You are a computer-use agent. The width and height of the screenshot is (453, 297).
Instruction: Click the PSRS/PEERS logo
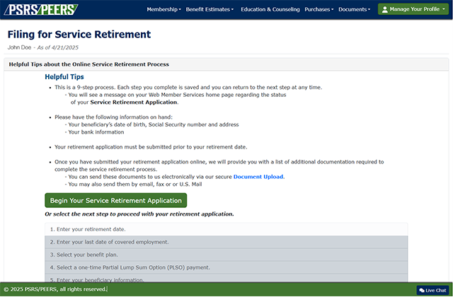coord(41,9)
